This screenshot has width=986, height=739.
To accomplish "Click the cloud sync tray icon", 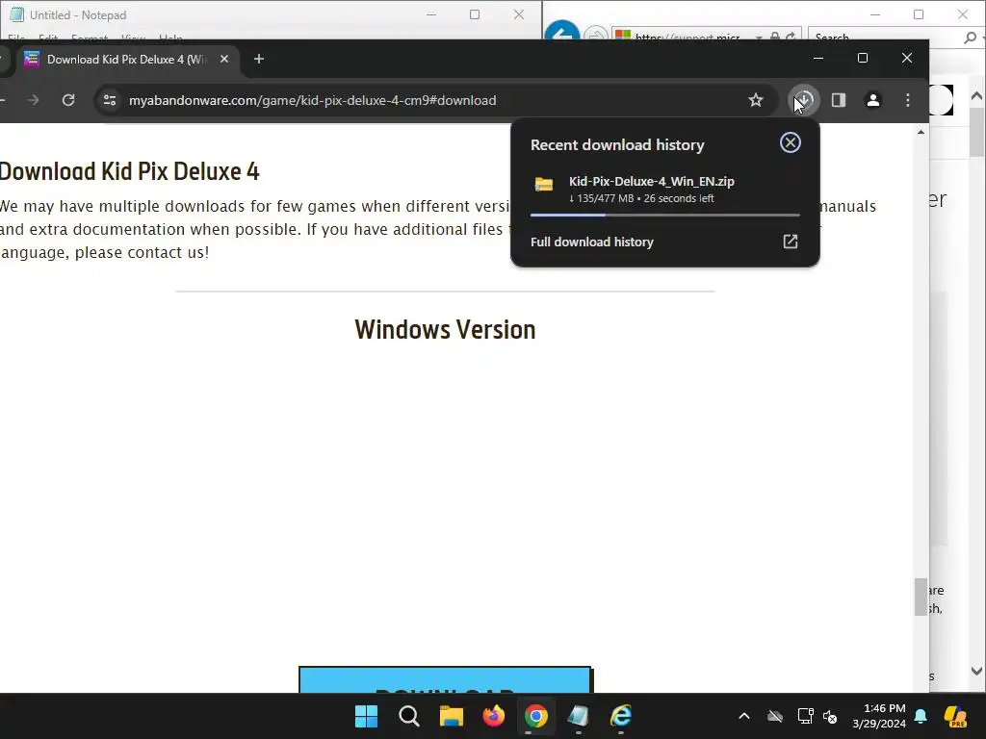I will 775,716.
